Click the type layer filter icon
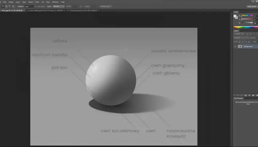 pos(254,34)
